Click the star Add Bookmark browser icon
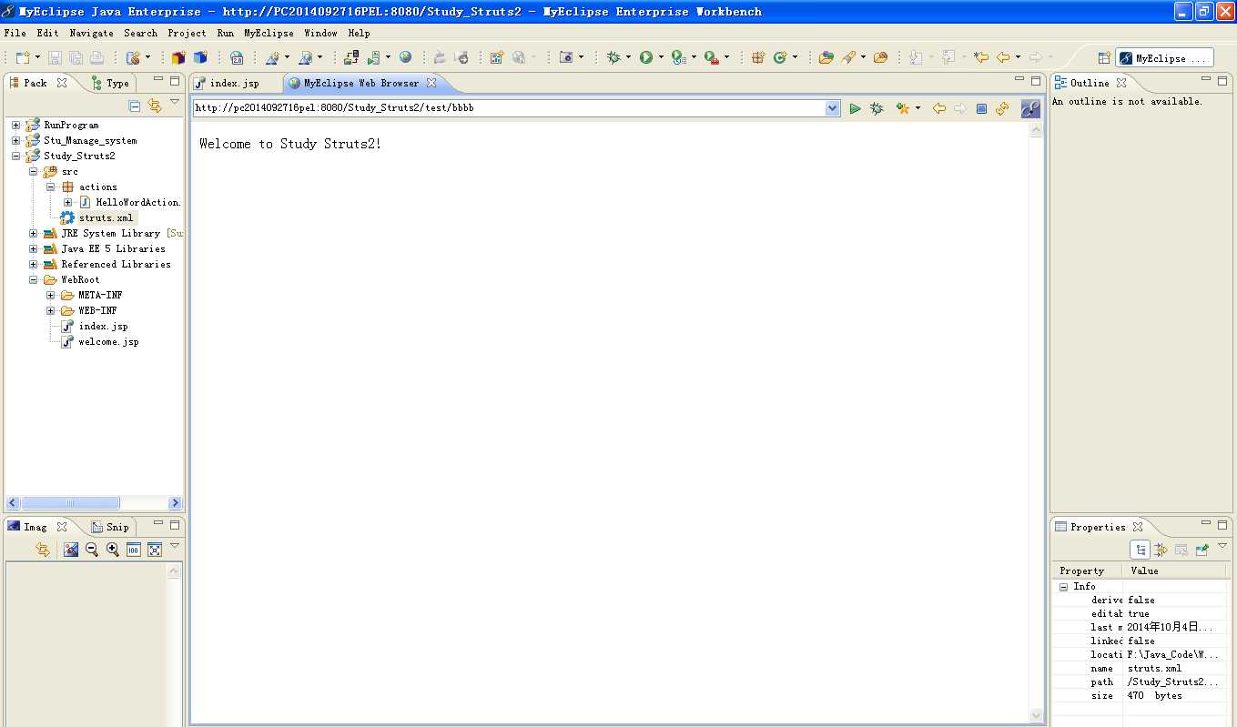 [902, 108]
